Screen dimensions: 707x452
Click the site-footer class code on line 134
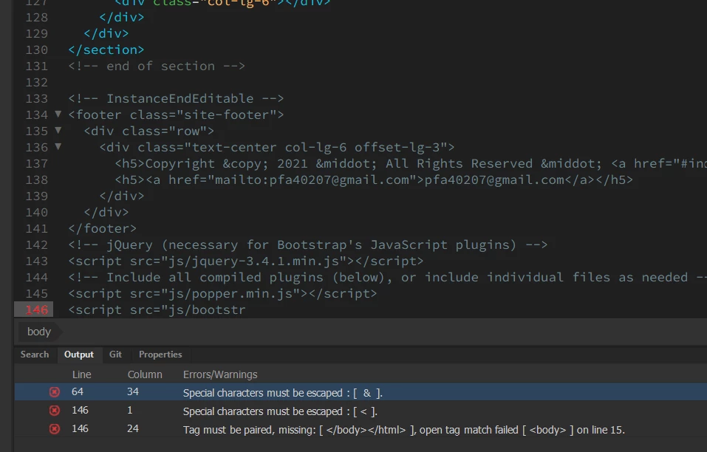tap(177, 115)
